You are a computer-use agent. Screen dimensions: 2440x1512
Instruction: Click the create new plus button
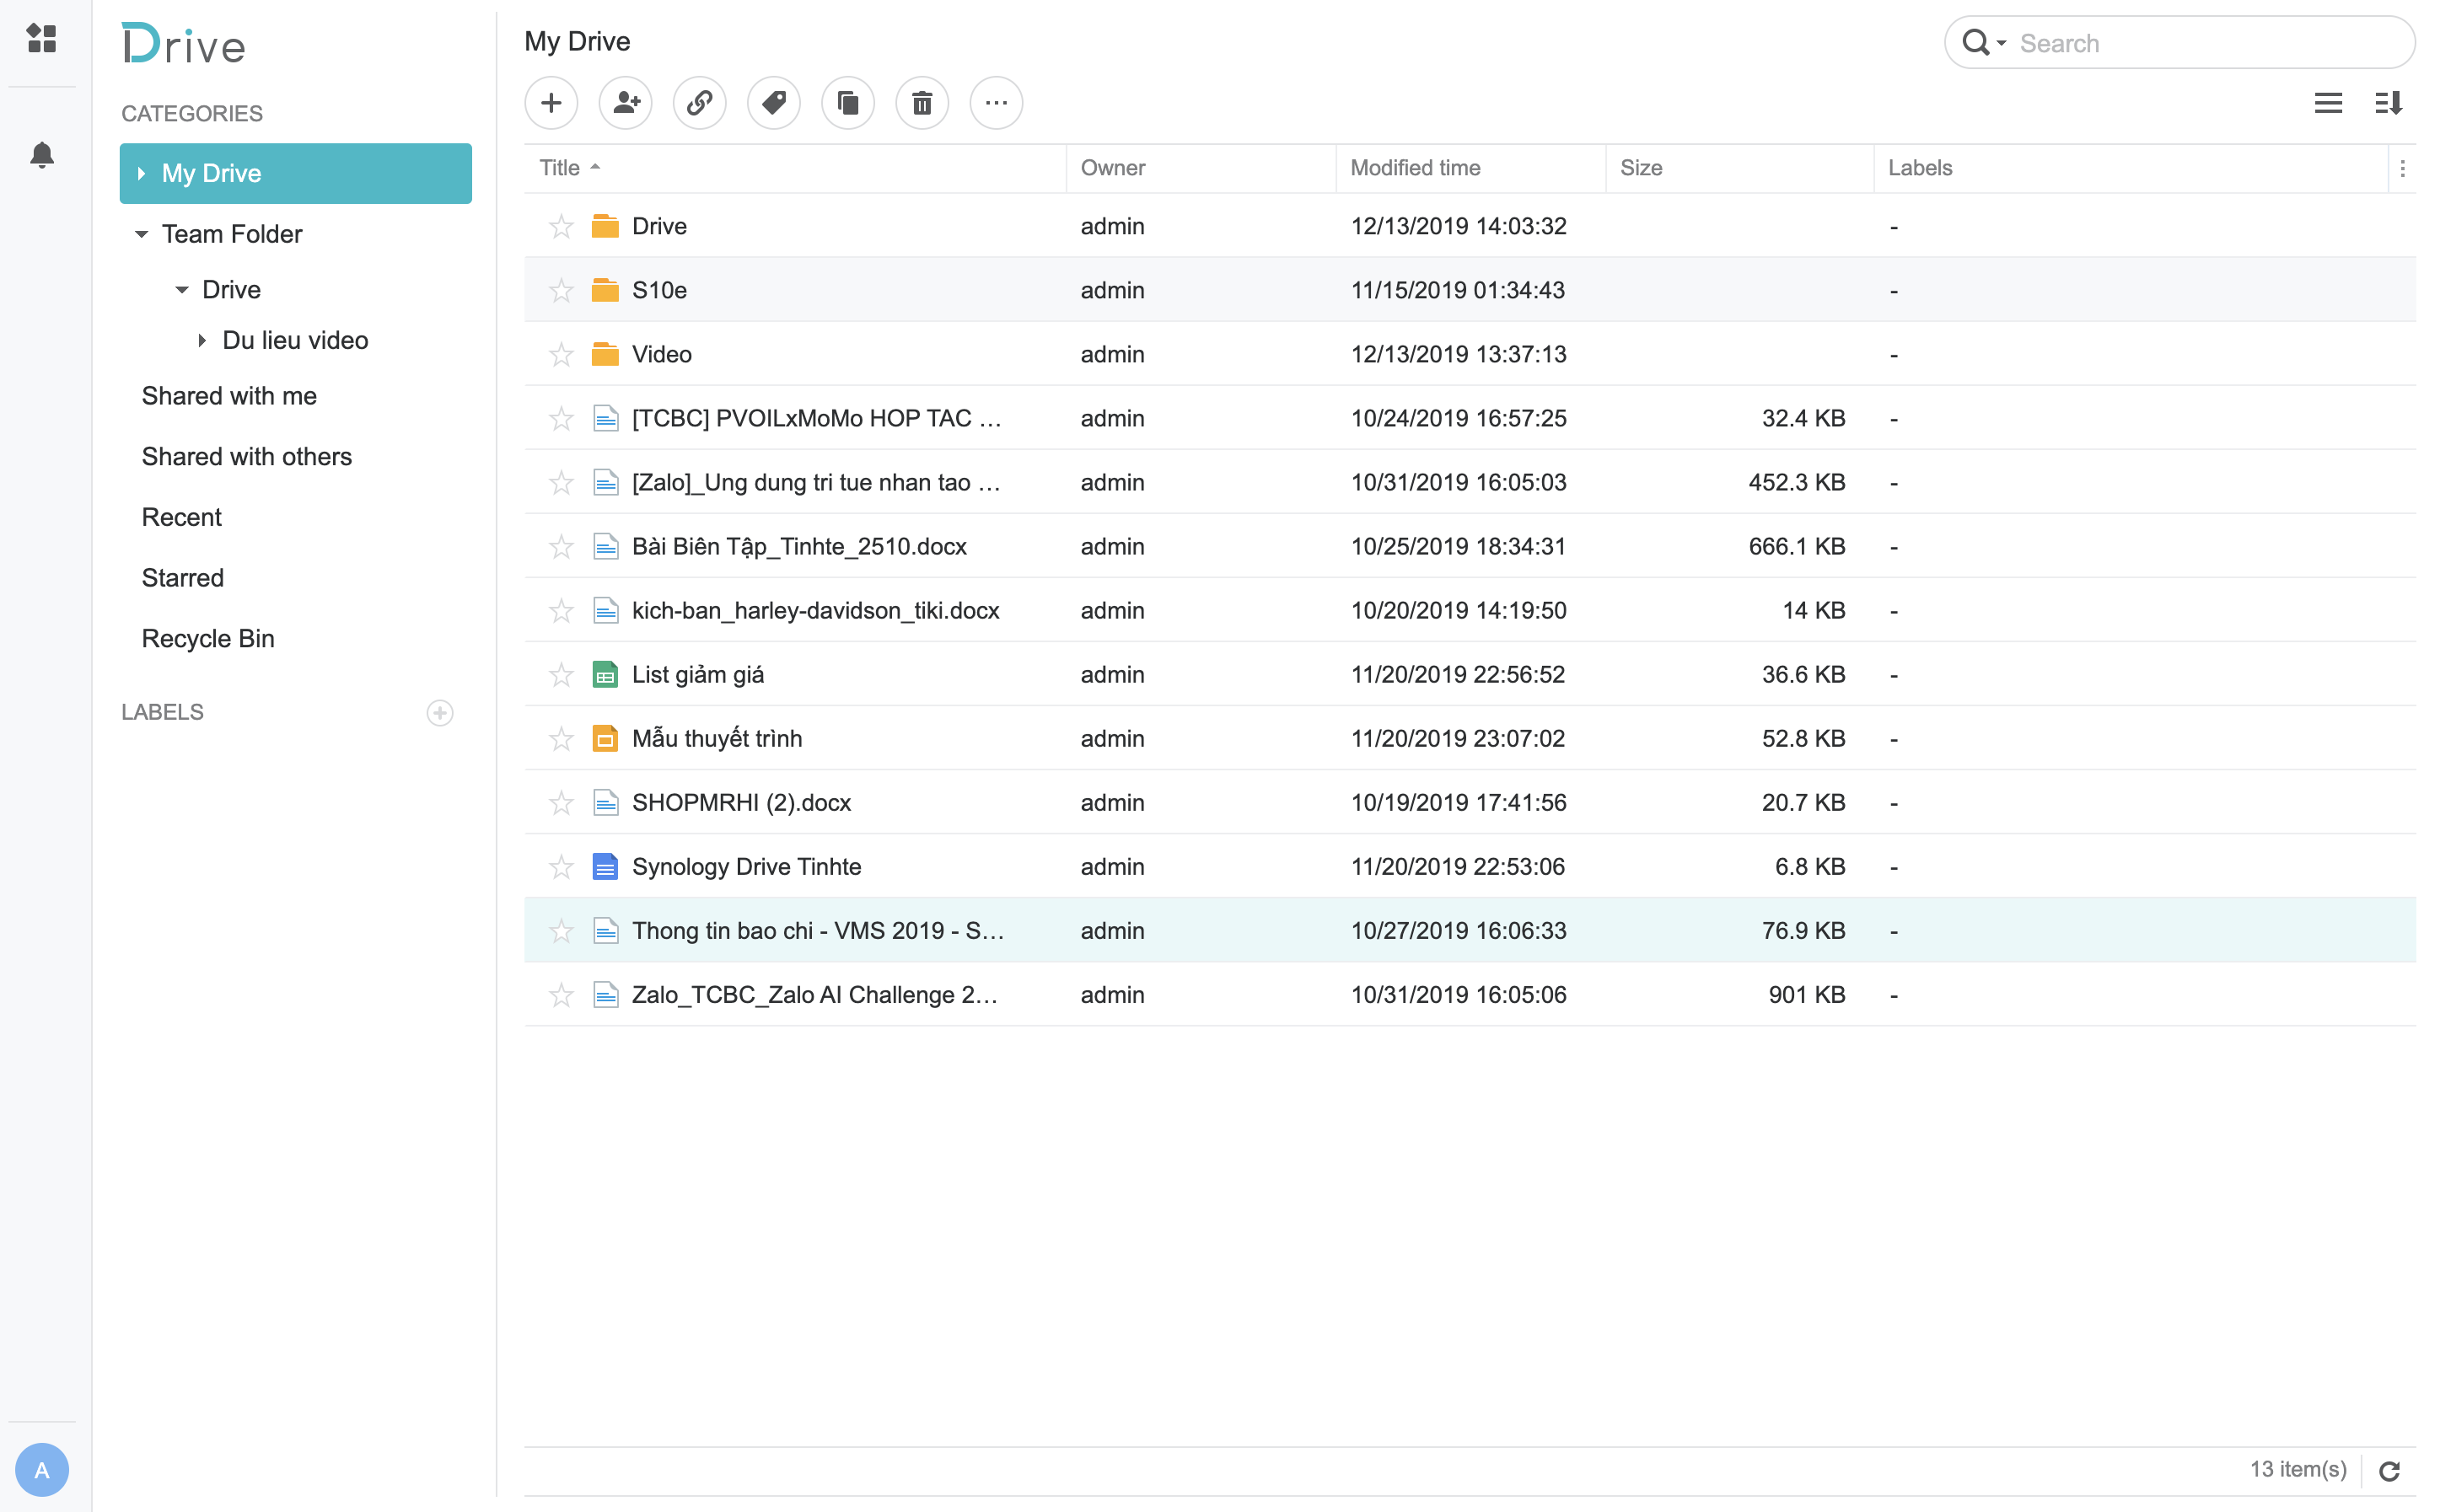(x=551, y=103)
